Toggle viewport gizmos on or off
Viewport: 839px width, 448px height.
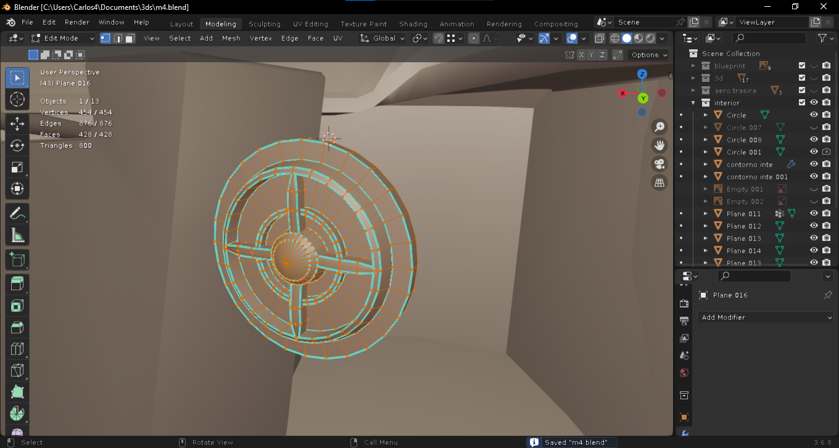(543, 38)
